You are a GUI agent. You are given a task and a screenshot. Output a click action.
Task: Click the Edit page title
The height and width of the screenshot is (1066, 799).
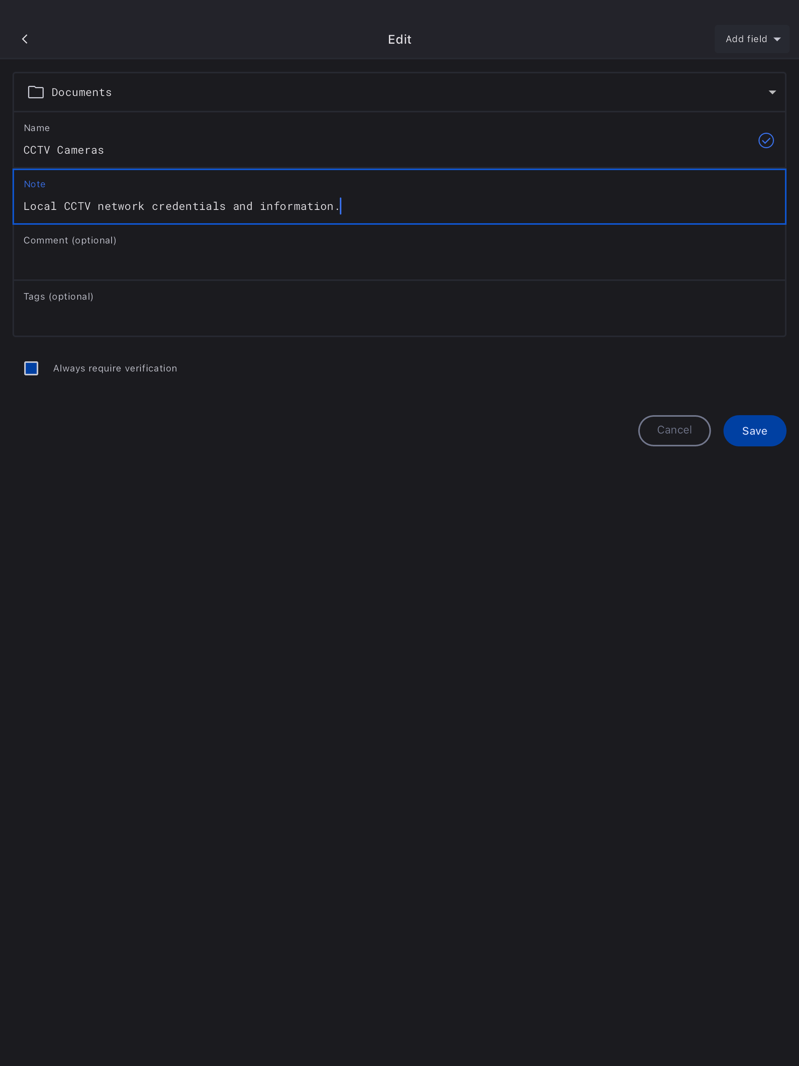pyautogui.click(x=399, y=39)
